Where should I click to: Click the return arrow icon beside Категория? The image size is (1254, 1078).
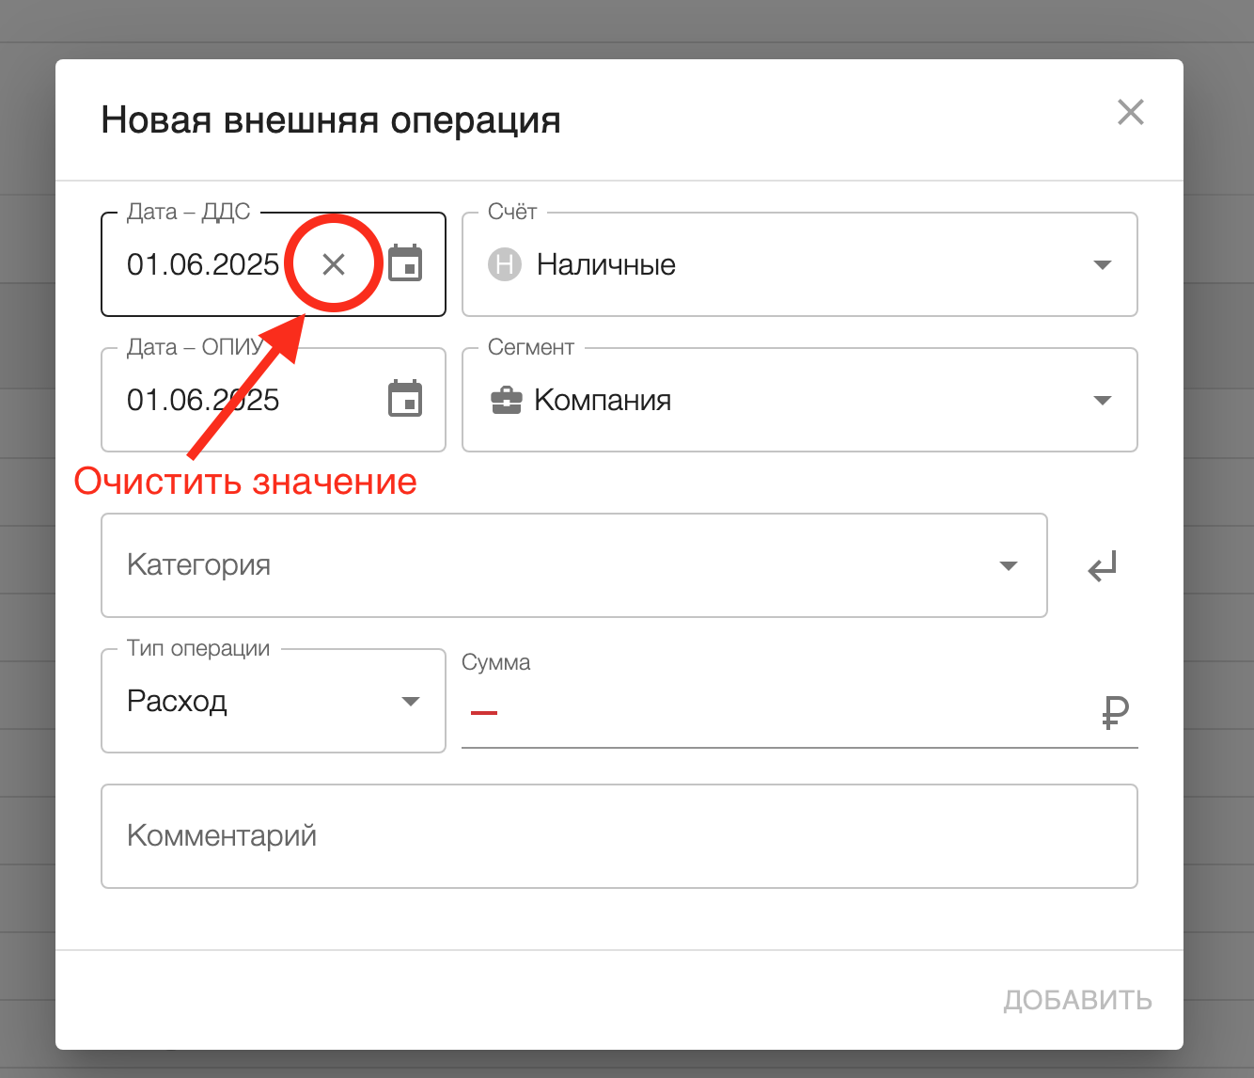[x=1102, y=566]
